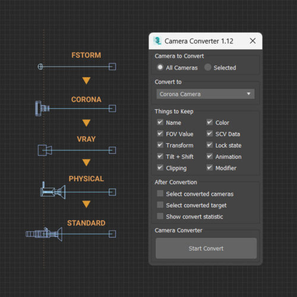Image resolution: width=297 pixels, height=297 pixels.
Task: Click the 3ds Max app icon in title bar
Action: (x=157, y=41)
